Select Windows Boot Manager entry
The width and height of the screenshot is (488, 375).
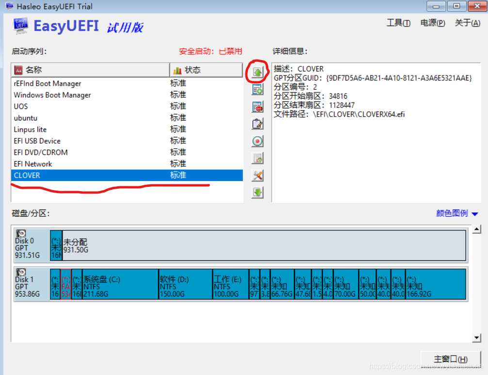click(127, 95)
